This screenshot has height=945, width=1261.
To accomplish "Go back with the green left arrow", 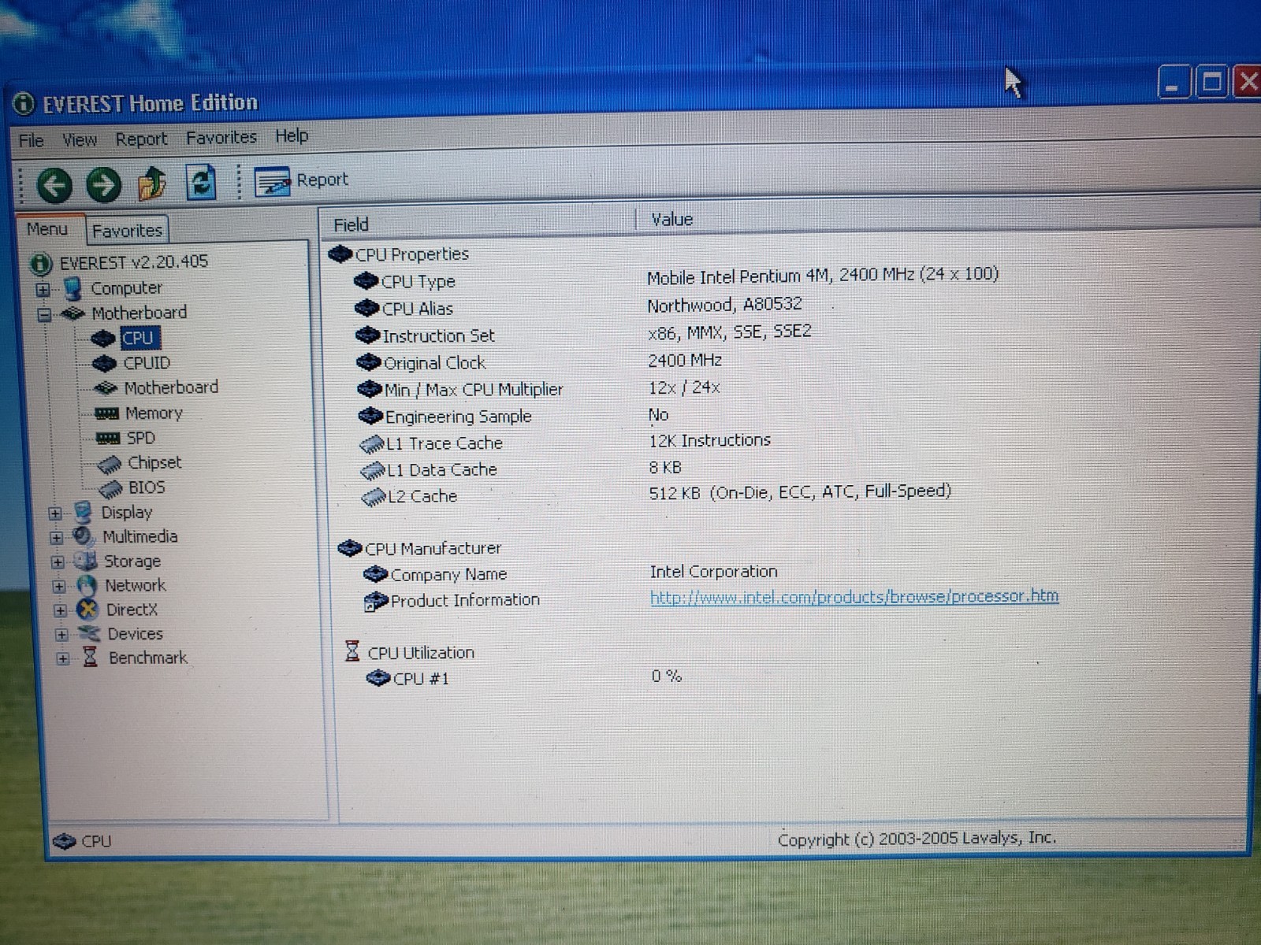I will pyautogui.click(x=54, y=186).
